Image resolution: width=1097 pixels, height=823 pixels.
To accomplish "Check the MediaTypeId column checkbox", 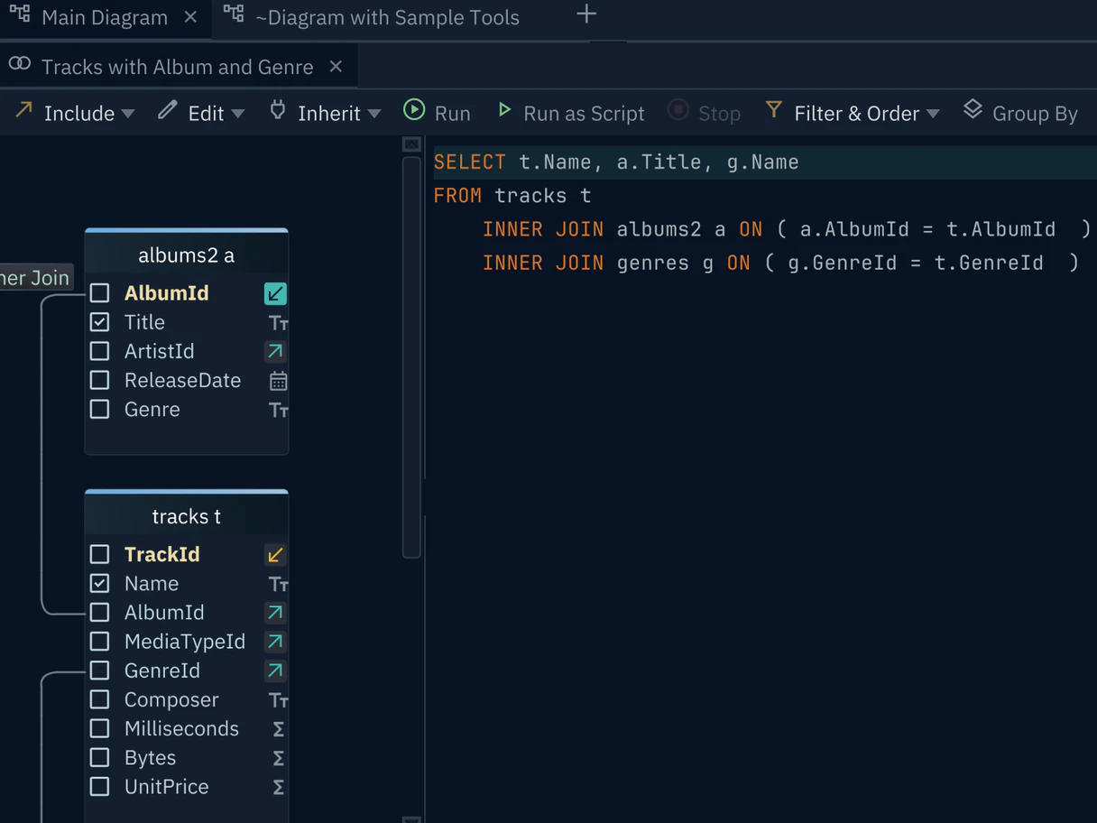I will (x=100, y=641).
